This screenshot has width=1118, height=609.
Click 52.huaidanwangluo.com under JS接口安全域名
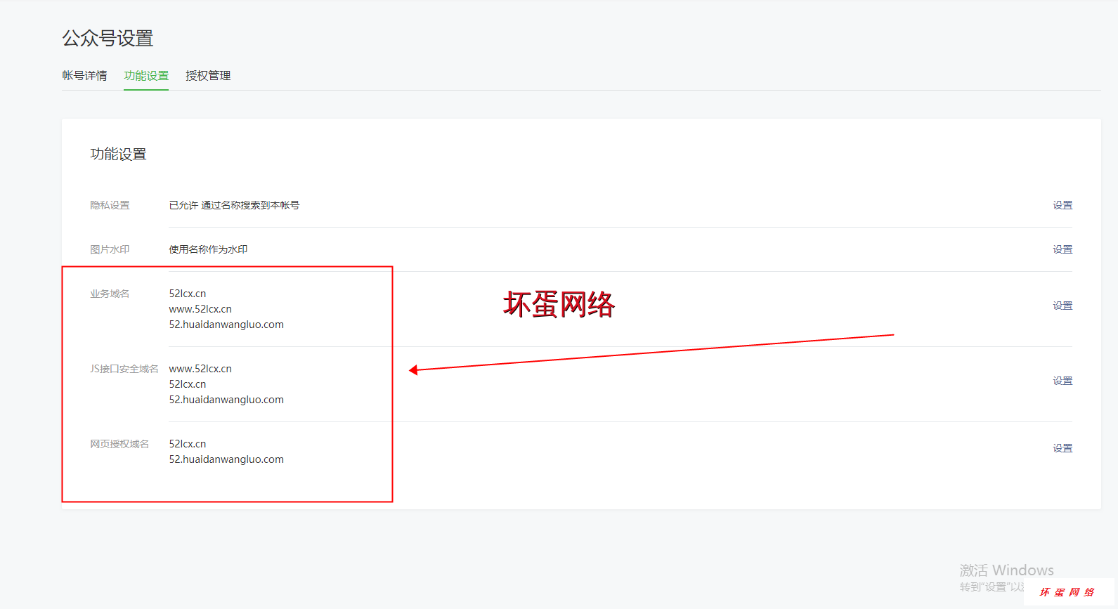coord(226,400)
